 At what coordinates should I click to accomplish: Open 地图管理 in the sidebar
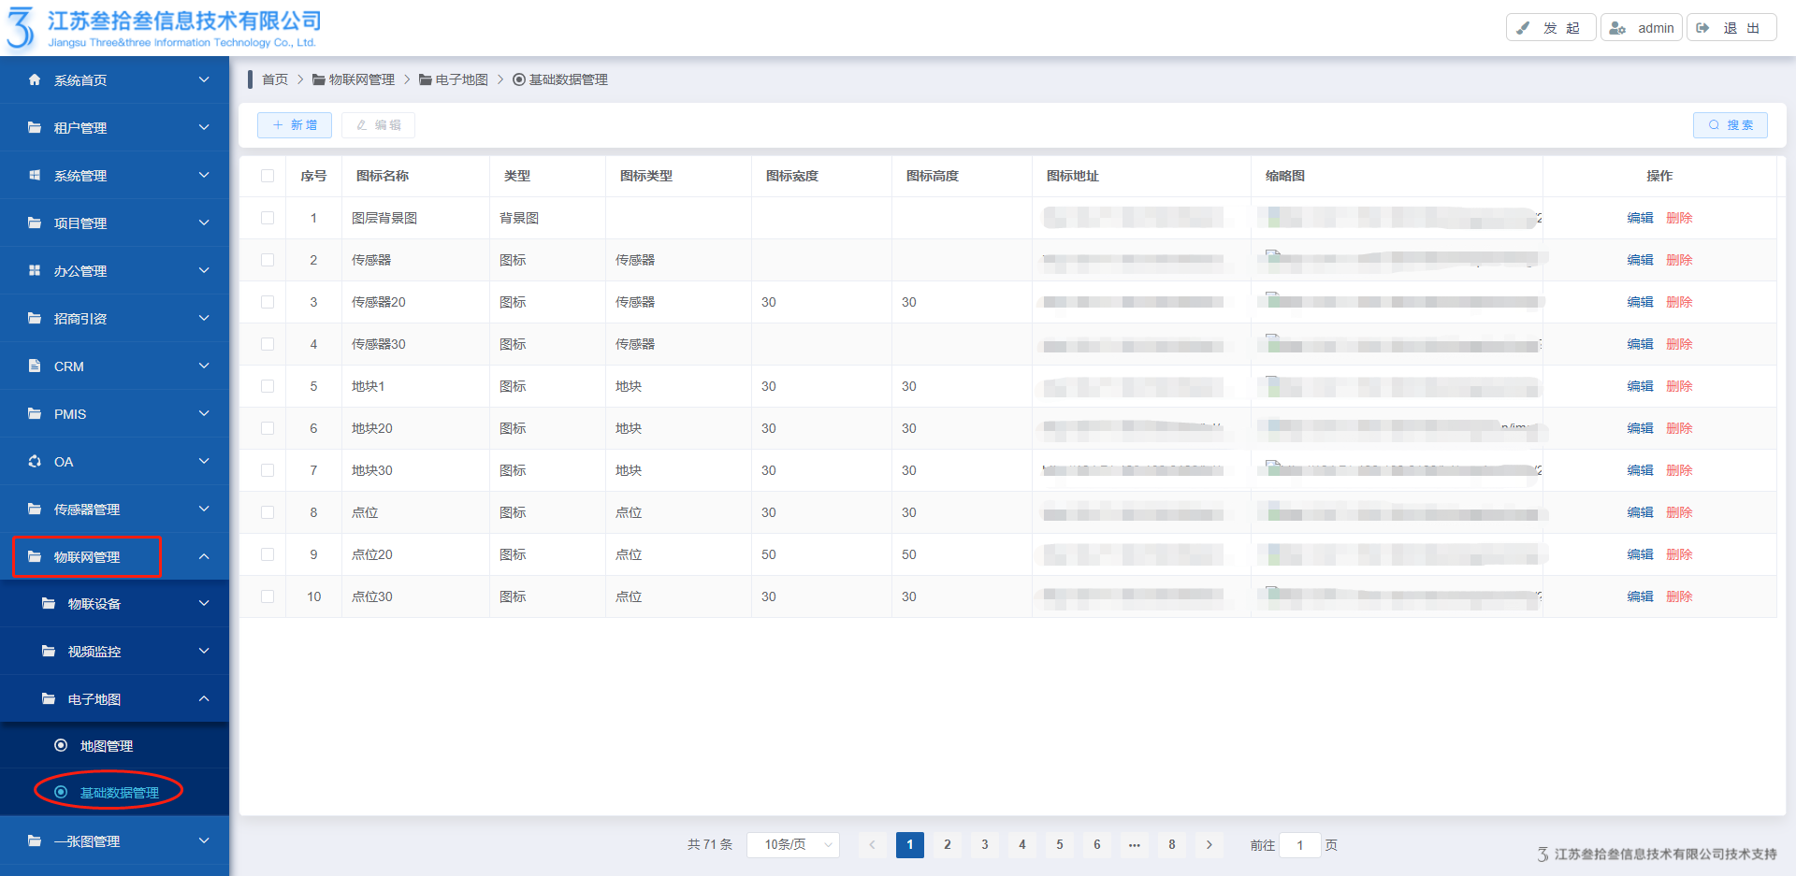(x=106, y=746)
